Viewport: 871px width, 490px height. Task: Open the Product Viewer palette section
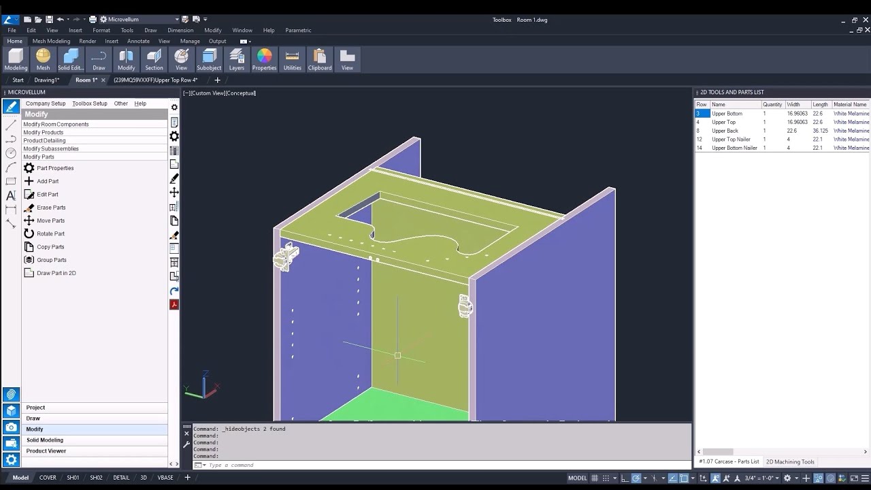click(95, 451)
